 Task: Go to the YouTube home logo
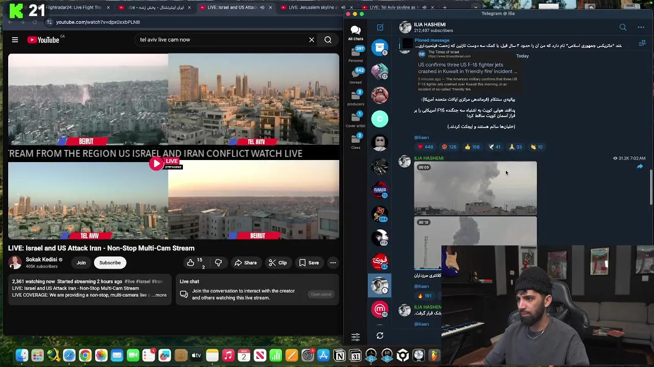pyautogui.click(x=43, y=40)
